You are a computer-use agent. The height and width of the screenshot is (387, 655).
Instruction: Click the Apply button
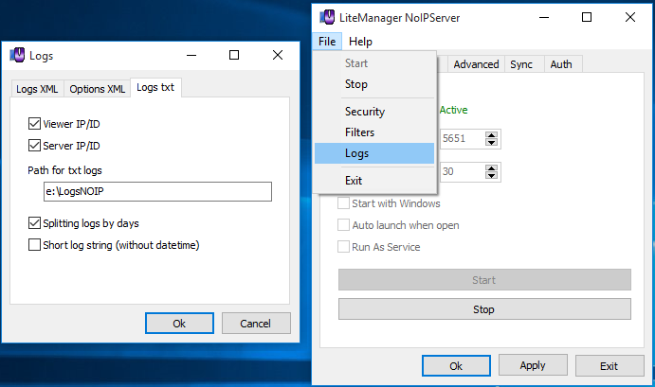tap(533, 365)
